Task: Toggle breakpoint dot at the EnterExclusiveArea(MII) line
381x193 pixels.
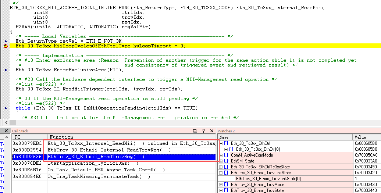Action: 6,70
